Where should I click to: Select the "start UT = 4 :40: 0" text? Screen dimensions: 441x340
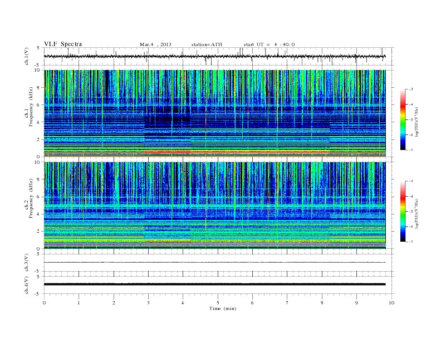coord(269,44)
